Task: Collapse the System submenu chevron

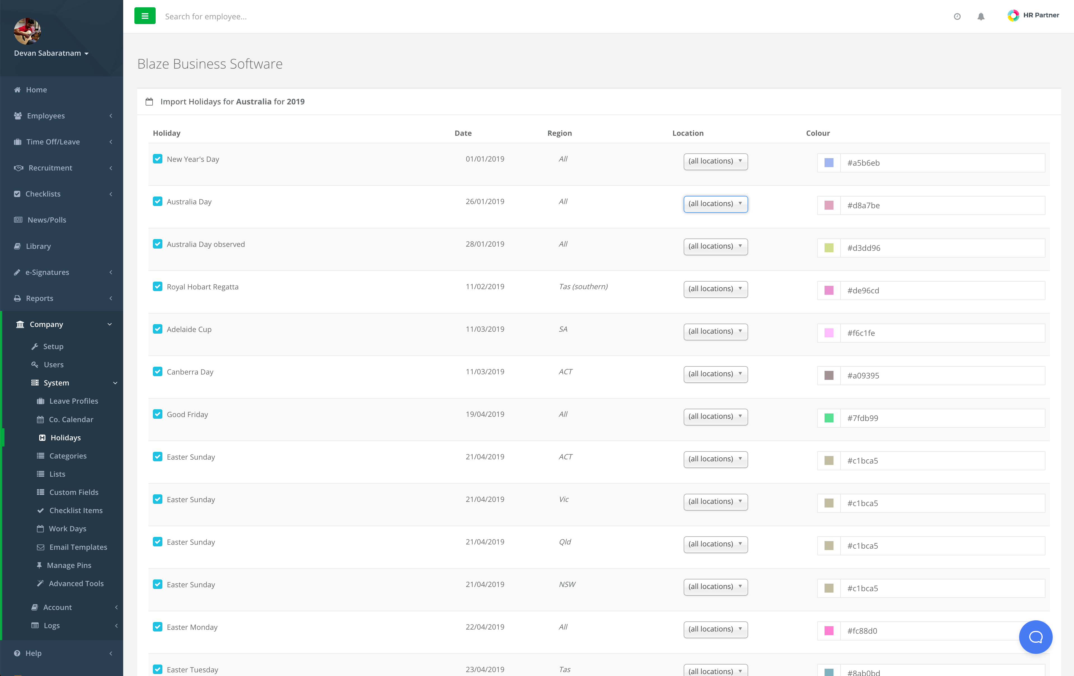Action: [115, 383]
